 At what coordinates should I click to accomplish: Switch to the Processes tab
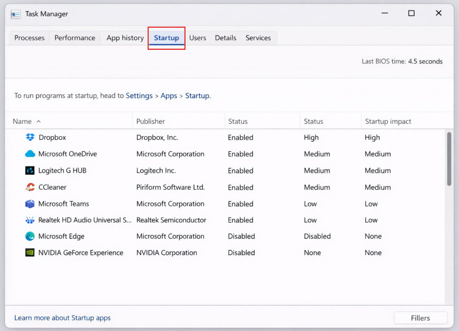30,38
